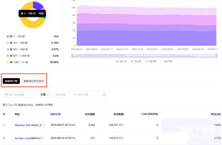
Task: Toggle the Top 20 legend series
Action: pyautogui.click(x=136, y=61)
